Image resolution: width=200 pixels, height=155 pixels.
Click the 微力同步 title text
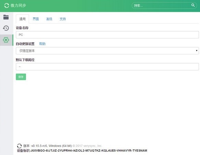coord(18,5)
